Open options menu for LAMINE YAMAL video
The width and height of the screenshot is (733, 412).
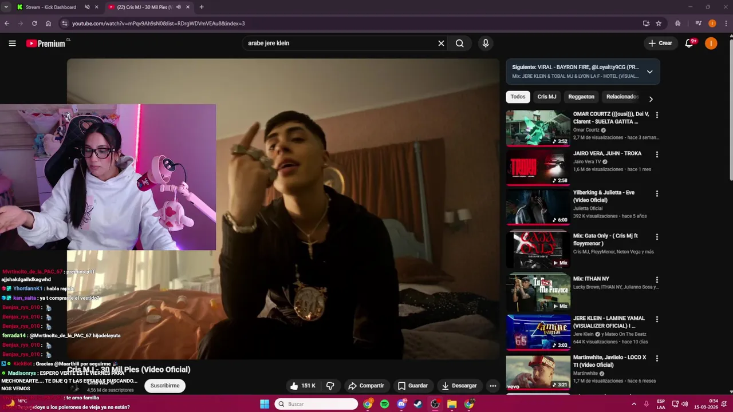(x=657, y=319)
